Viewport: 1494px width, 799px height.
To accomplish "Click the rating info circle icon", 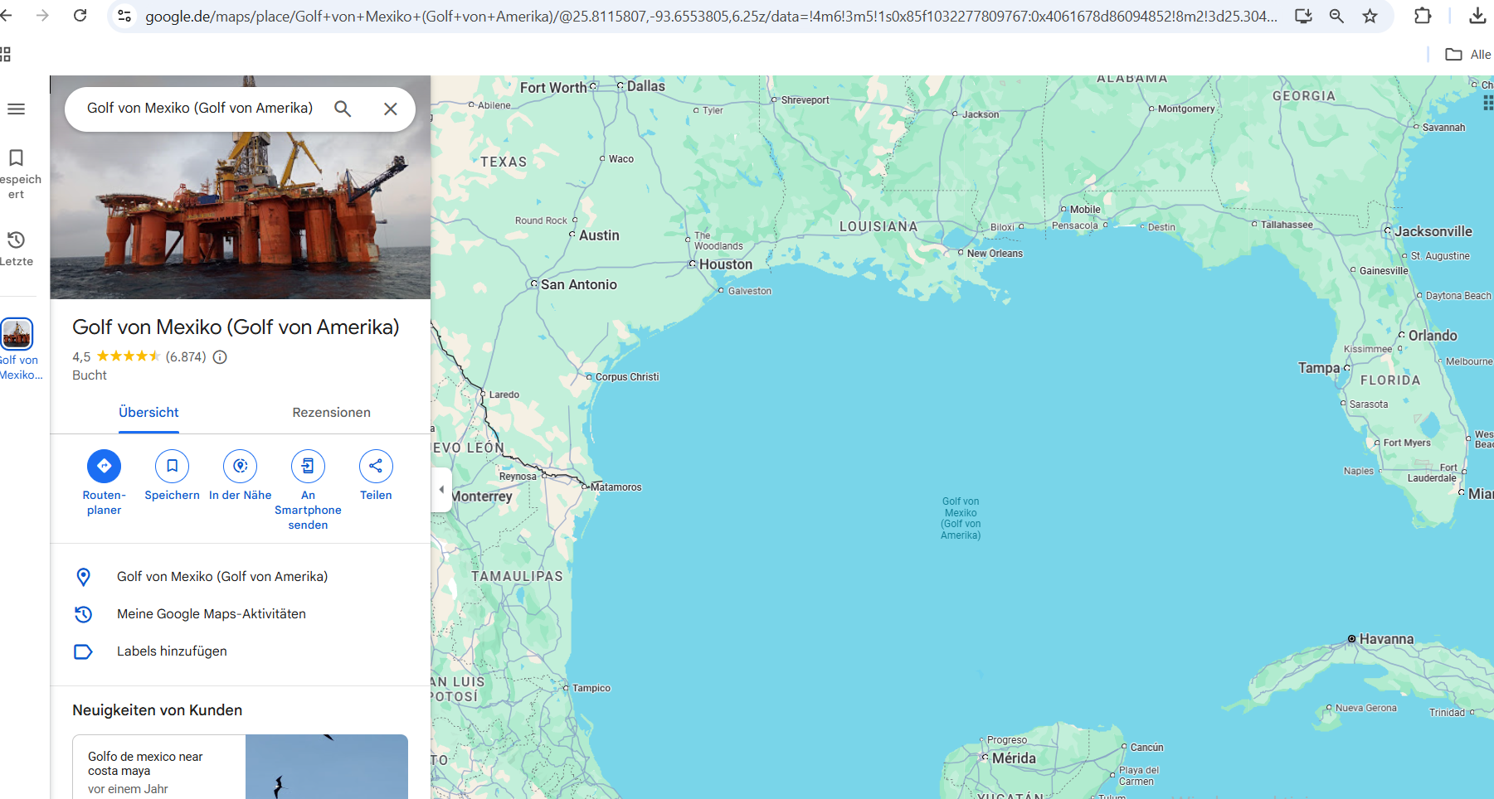I will click(x=220, y=357).
